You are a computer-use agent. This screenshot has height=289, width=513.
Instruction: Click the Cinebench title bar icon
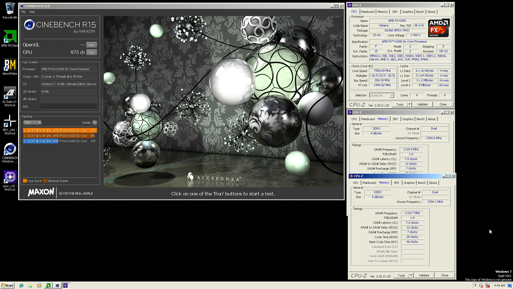click(x=22, y=6)
